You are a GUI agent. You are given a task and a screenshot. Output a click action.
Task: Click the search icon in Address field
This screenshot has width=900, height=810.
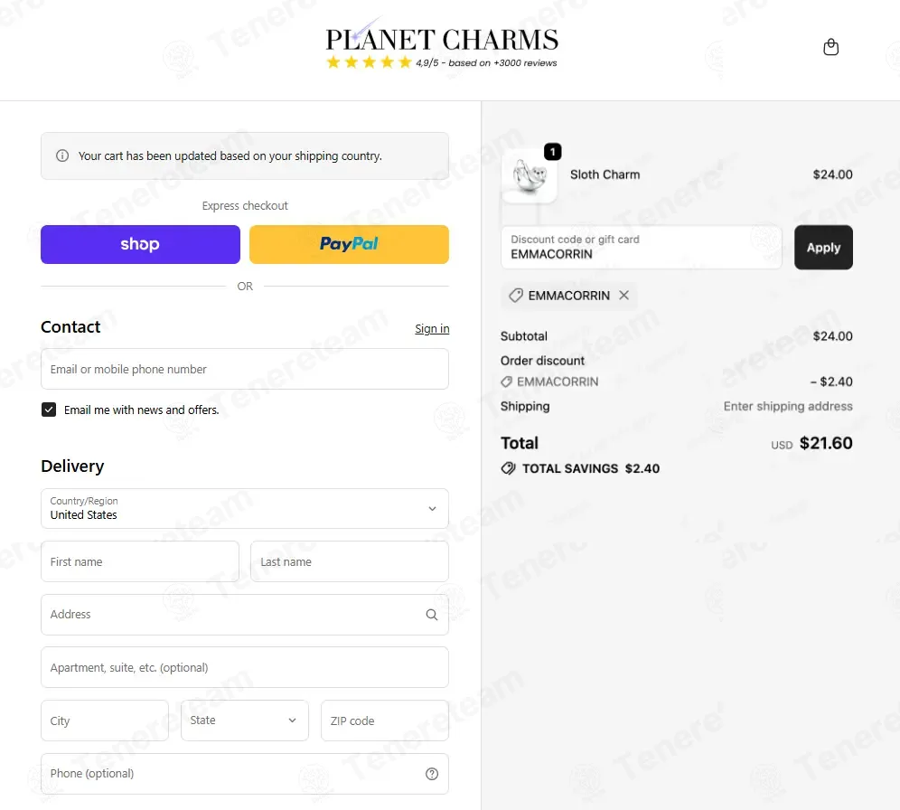pyautogui.click(x=432, y=615)
